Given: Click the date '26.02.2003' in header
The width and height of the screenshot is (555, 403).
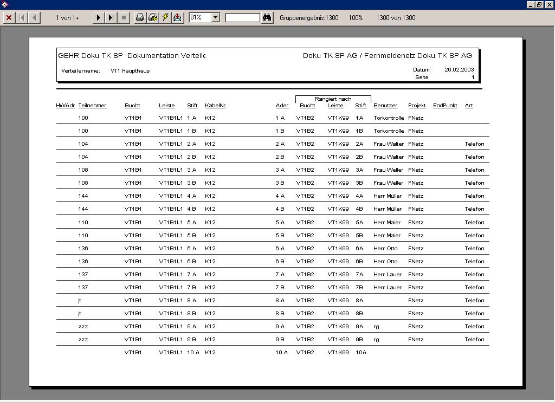Looking at the screenshot, I should tap(459, 70).
